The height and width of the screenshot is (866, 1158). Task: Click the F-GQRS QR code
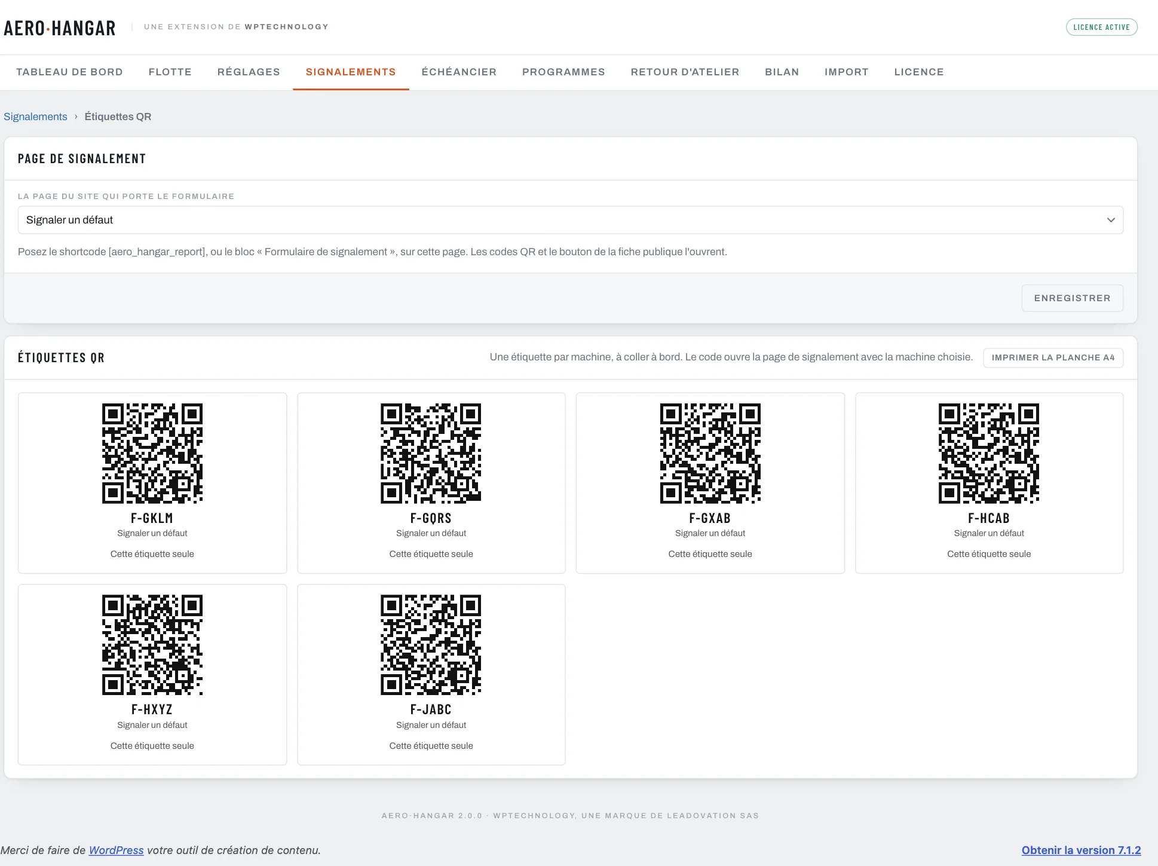coord(431,454)
